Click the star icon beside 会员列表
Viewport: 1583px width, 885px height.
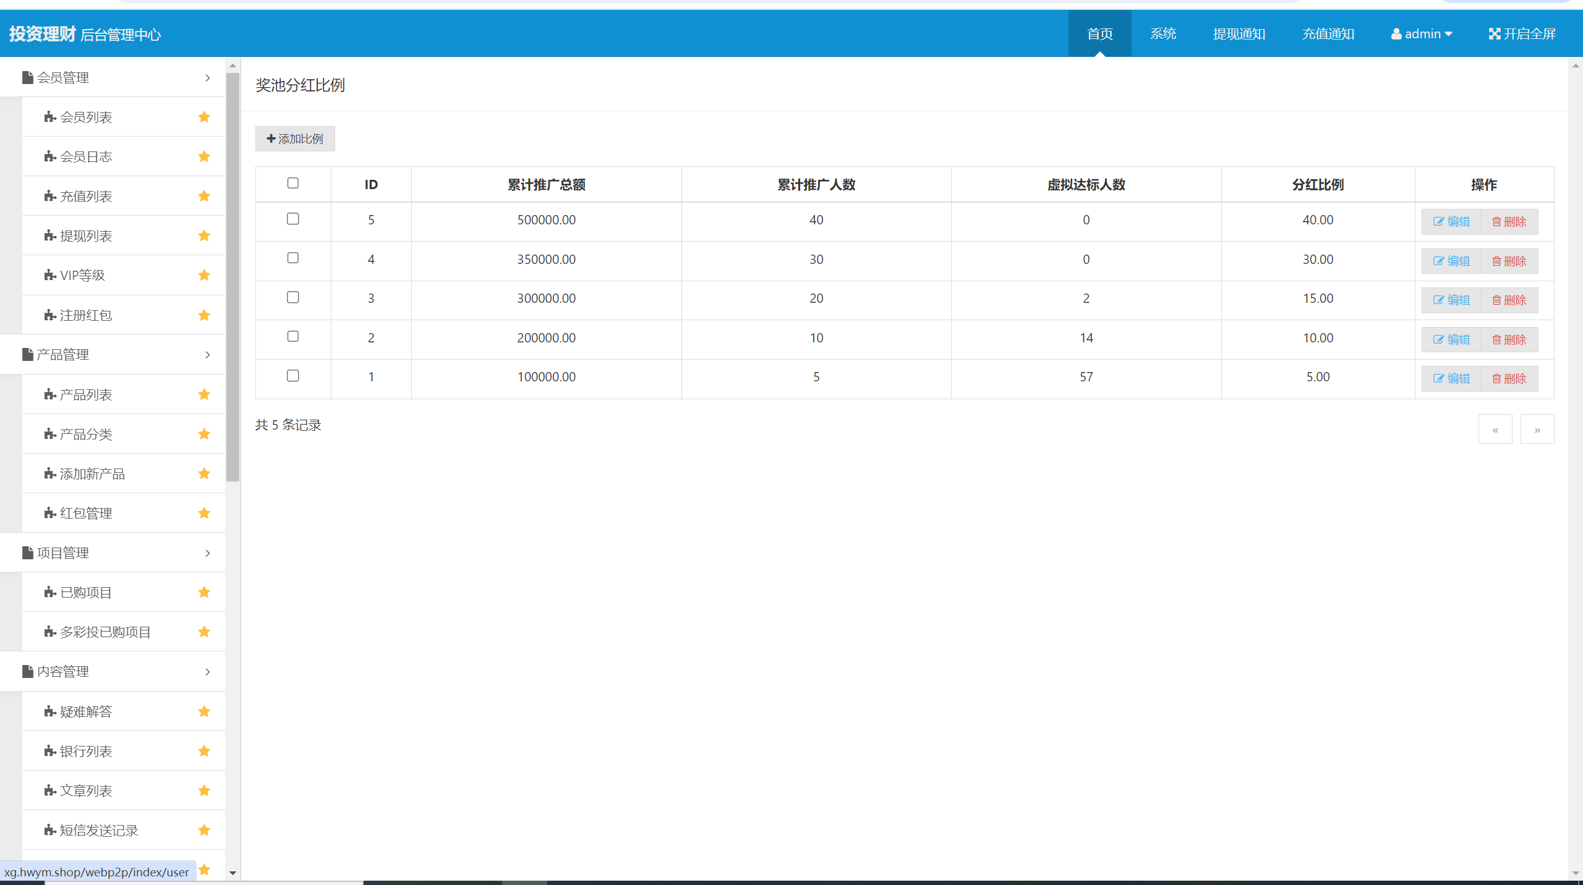(x=204, y=117)
